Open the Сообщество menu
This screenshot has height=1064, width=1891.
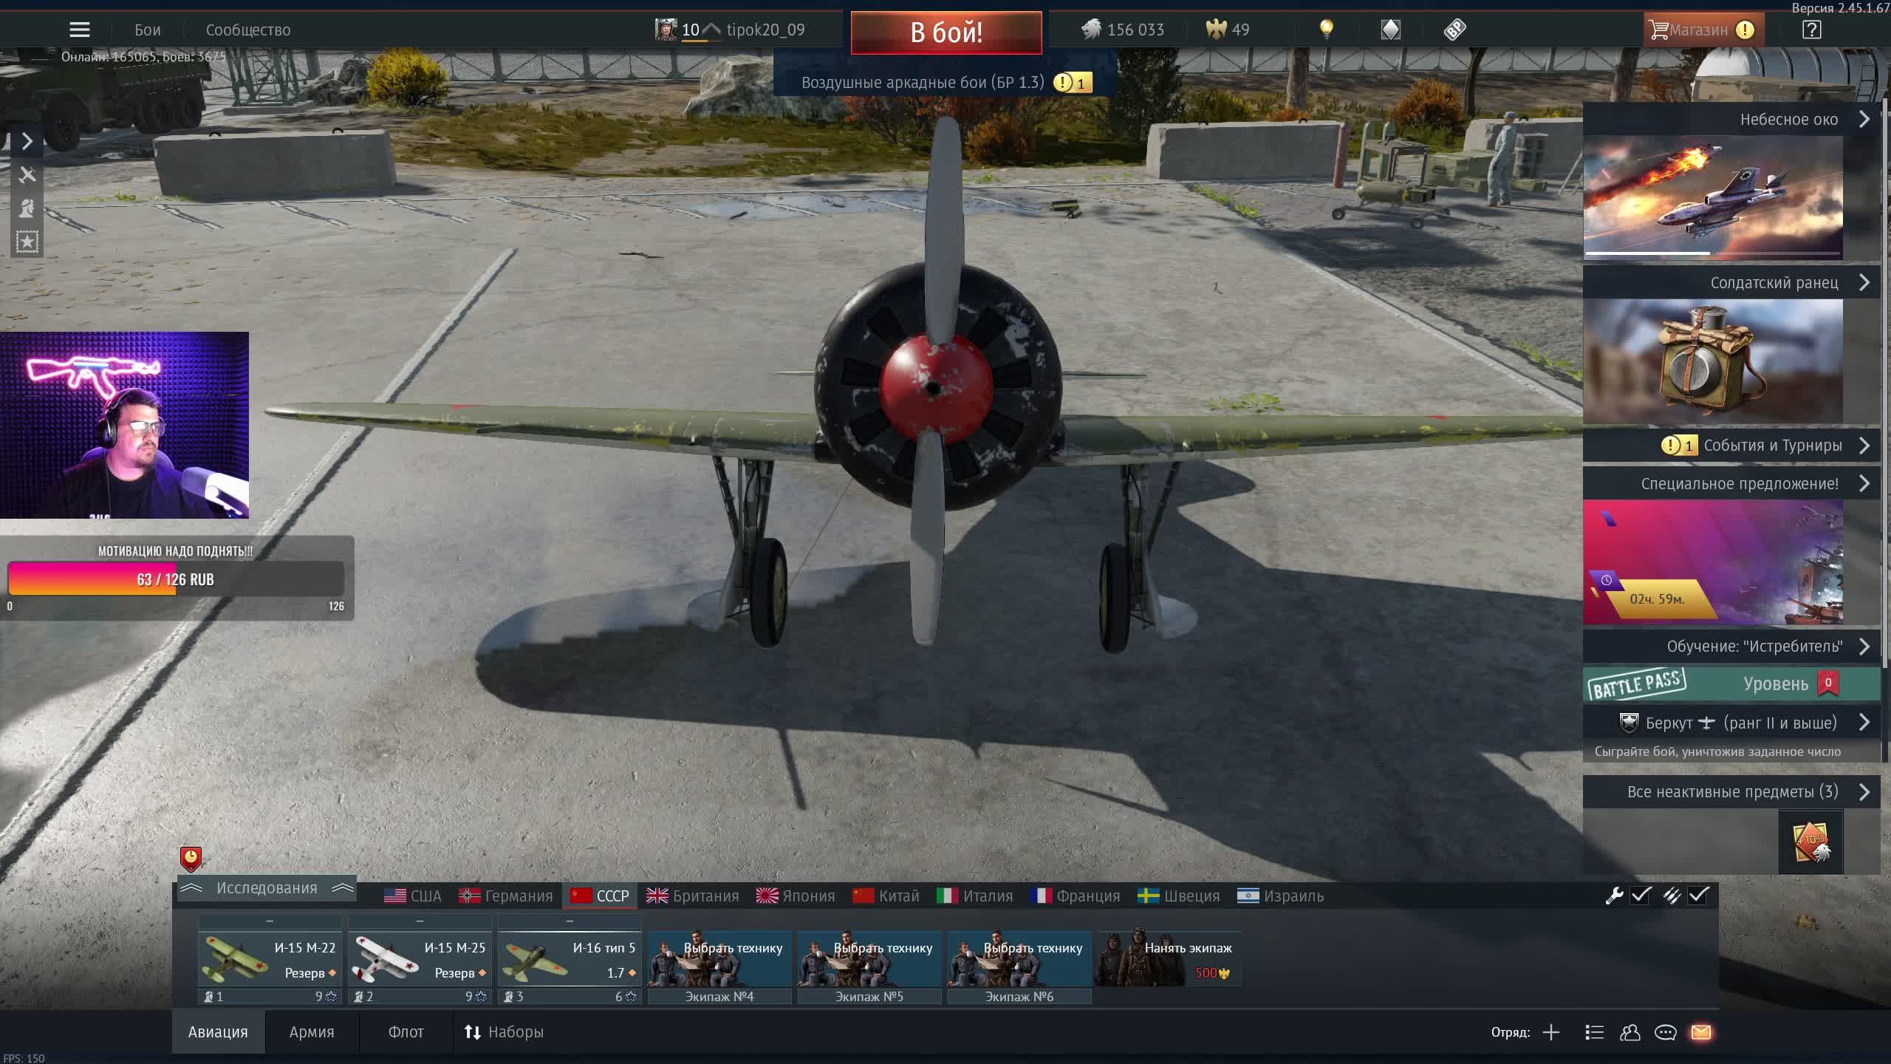(x=248, y=30)
